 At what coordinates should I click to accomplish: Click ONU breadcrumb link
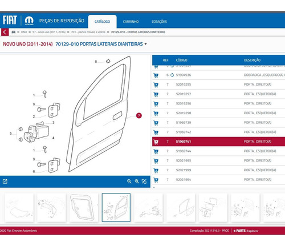point(24,32)
